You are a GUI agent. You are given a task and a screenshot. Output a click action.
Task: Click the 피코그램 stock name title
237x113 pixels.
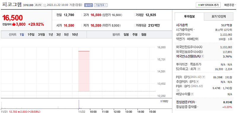coord(12,4)
